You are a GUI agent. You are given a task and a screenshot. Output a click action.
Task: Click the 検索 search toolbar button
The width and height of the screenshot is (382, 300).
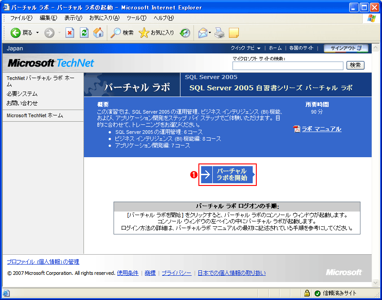pyautogui.click(x=122, y=33)
